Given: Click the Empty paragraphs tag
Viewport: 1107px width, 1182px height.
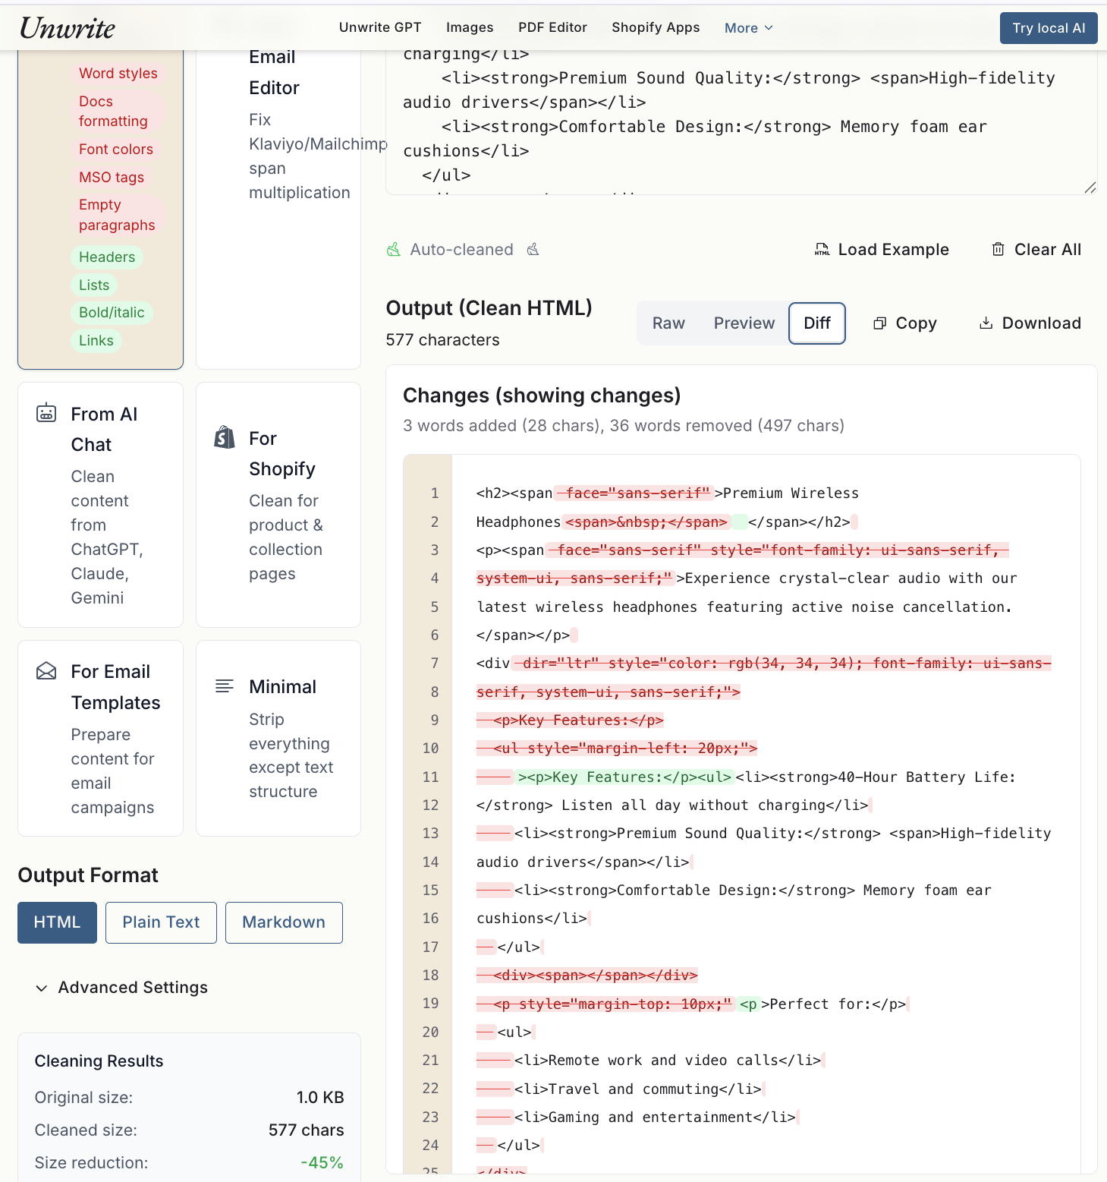Looking at the screenshot, I should tap(117, 215).
